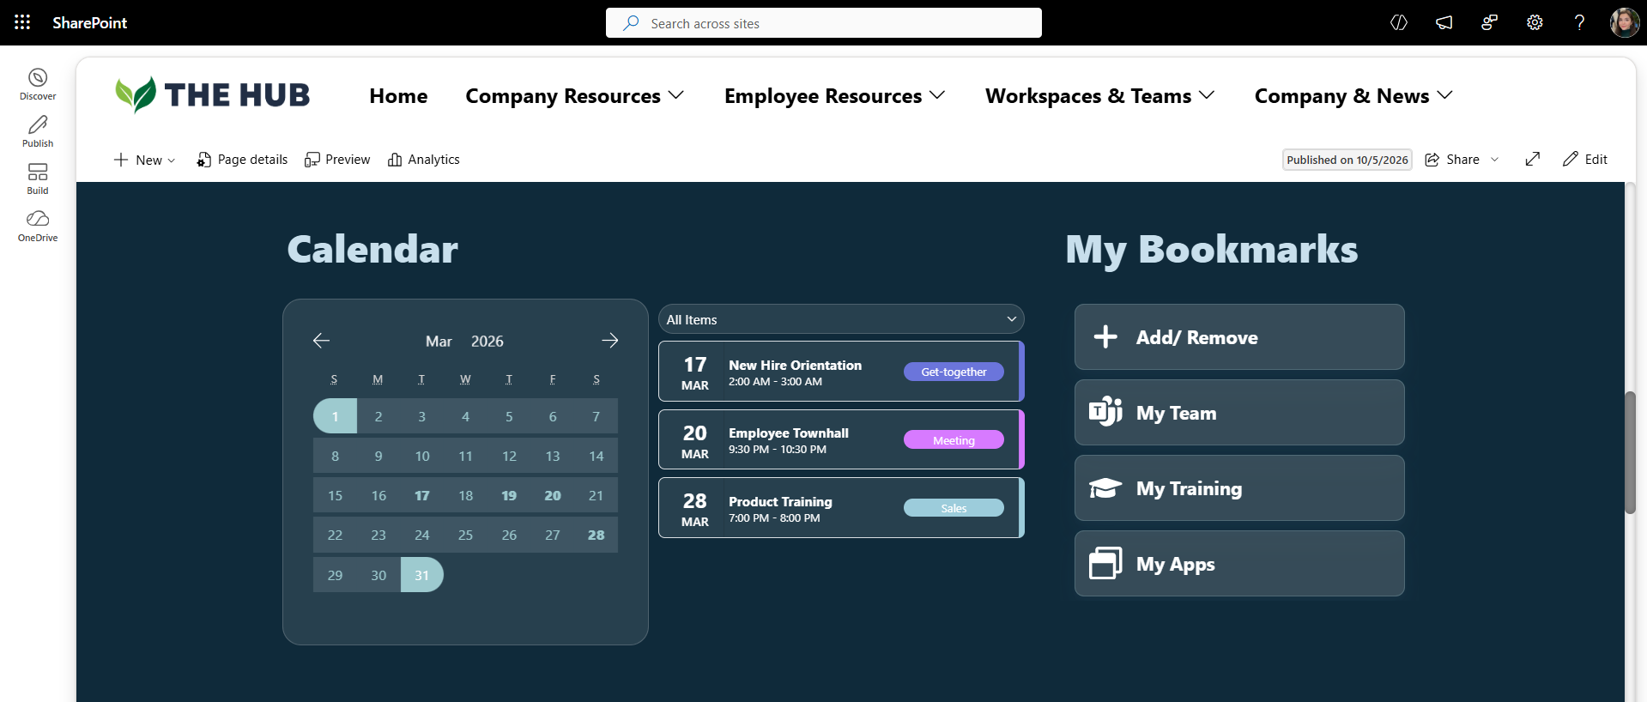
Task: Click the Add/ Remove bookmark button
Action: (x=1239, y=337)
